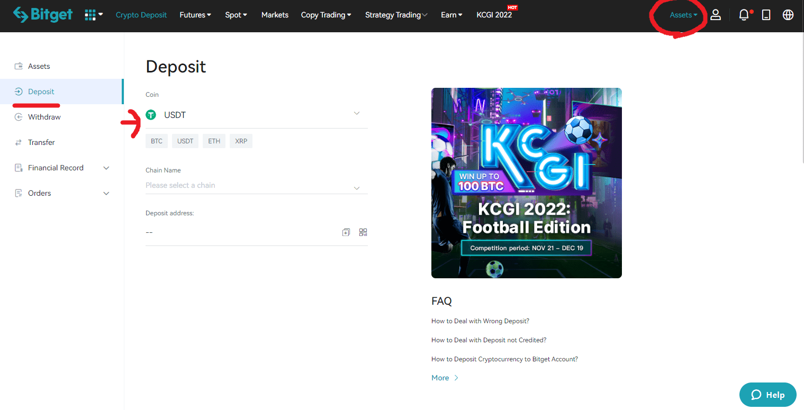Open the Futures menu
Screen dimensions: 804x410
pos(195,15)
